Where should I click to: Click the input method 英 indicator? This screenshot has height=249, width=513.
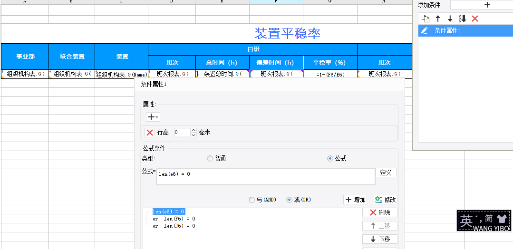466,220
